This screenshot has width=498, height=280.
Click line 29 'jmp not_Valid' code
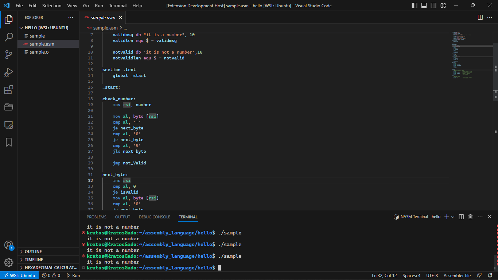tap(129, 163)
